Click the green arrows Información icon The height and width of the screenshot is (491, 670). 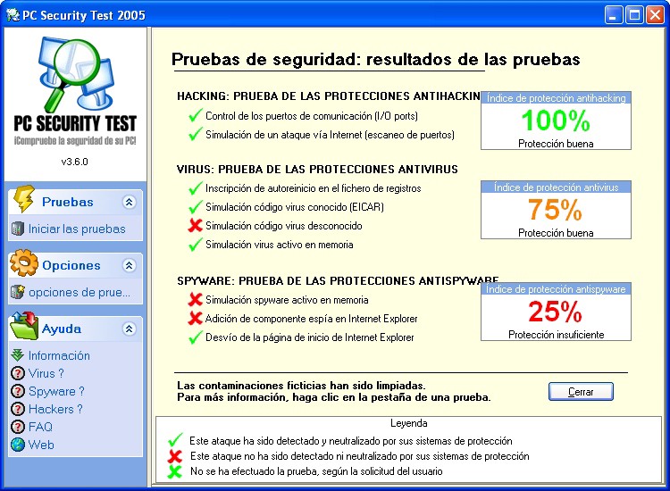pos(18,355)
